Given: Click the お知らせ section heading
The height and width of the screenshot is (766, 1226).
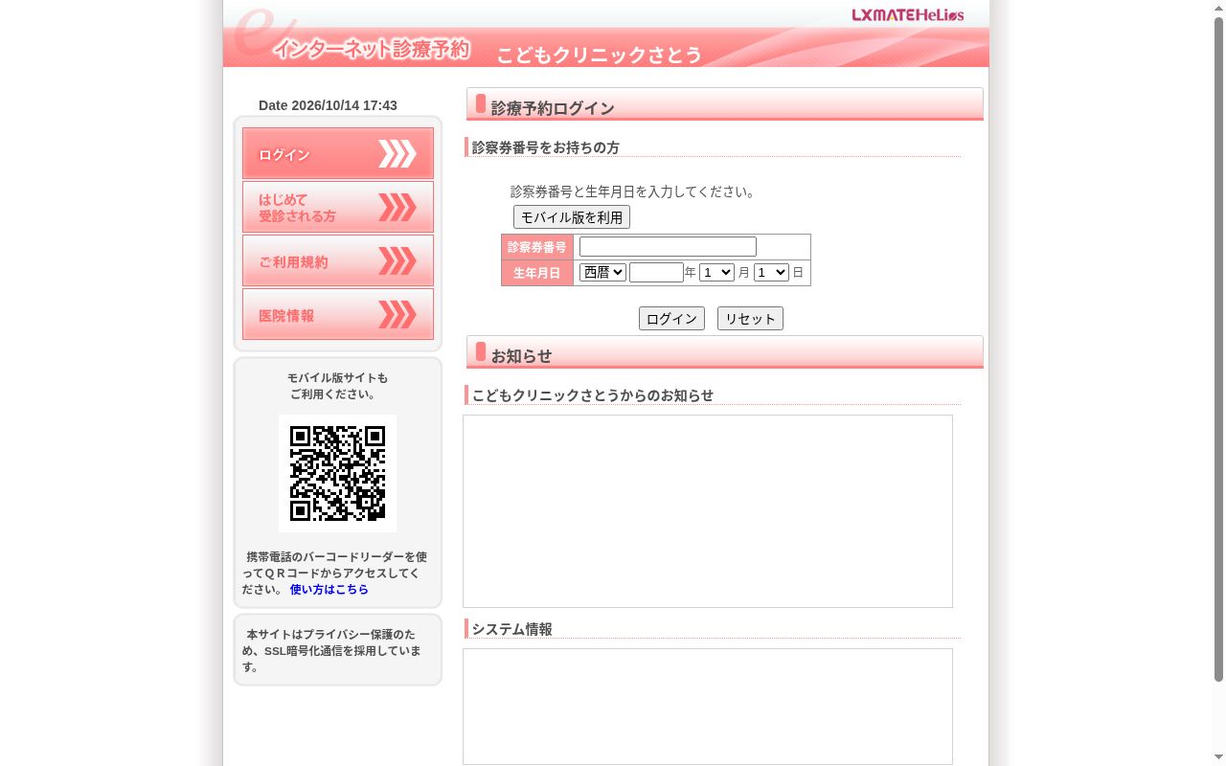Looking at the screenshot, I should point(522,356).
